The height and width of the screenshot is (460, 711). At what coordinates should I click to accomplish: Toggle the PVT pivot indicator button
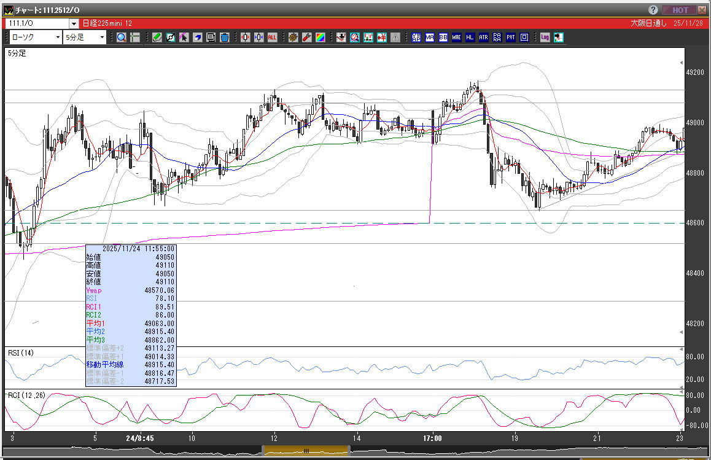[511, 37]
